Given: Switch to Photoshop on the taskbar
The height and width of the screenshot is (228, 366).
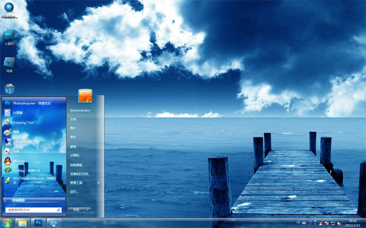Looking at the screenshot, I should [38, 223].
